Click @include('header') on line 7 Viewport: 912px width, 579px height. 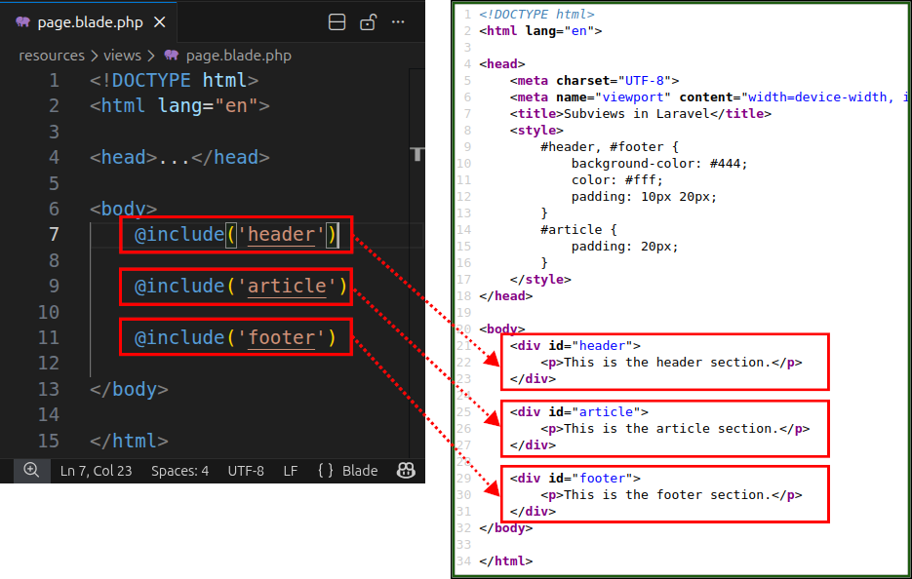pyautogui.click(x=236, y=234)
